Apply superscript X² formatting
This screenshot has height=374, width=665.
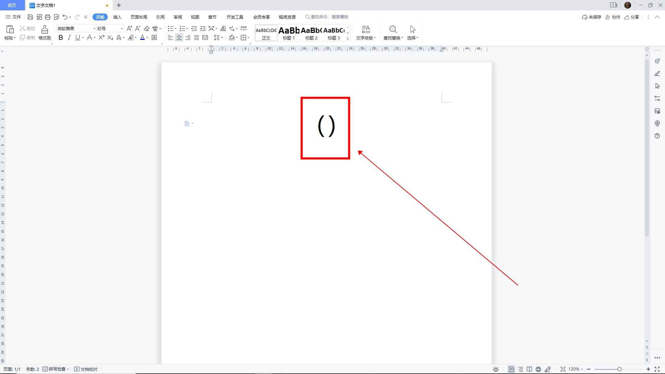click(101, 37)
